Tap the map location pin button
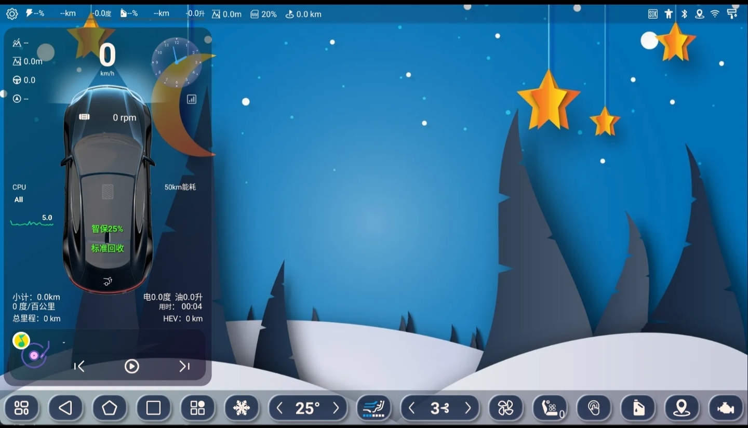Image resolution: width=748 pixels, height=428 pixels. click(682, 408)
